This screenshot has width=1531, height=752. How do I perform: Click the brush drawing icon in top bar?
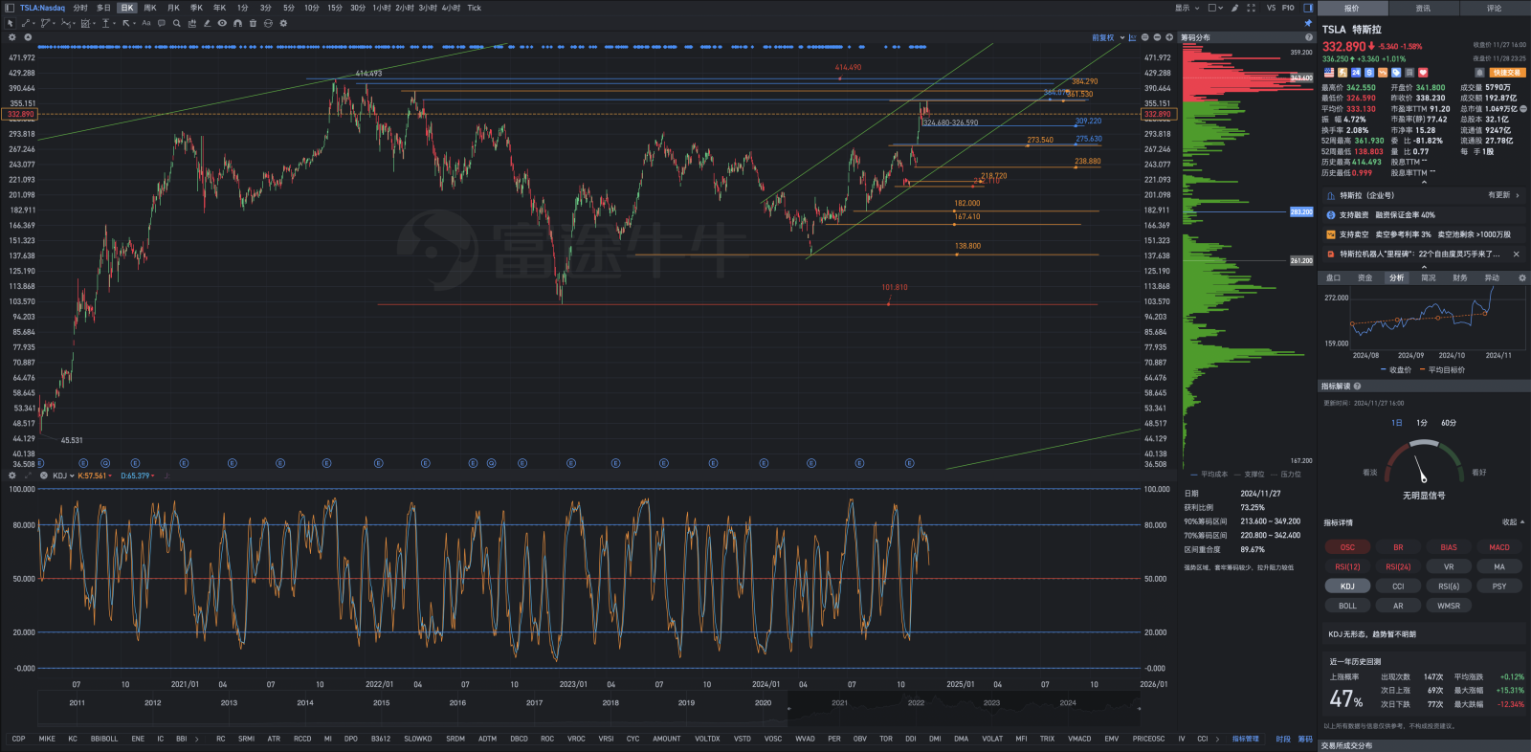coord(1234,8)
